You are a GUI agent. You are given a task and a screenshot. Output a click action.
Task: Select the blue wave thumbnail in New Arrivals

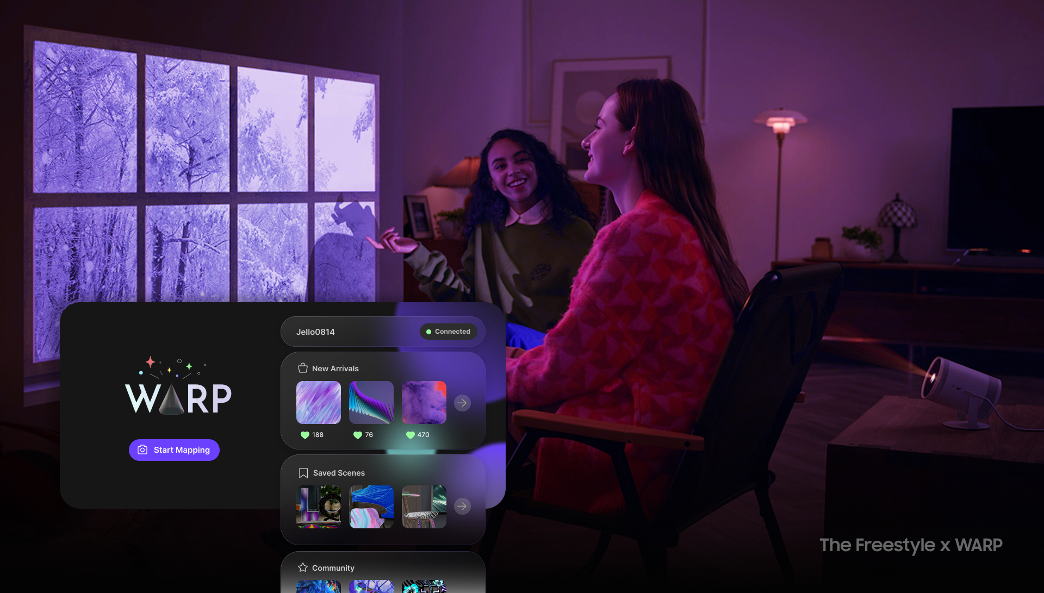[371, 403]
